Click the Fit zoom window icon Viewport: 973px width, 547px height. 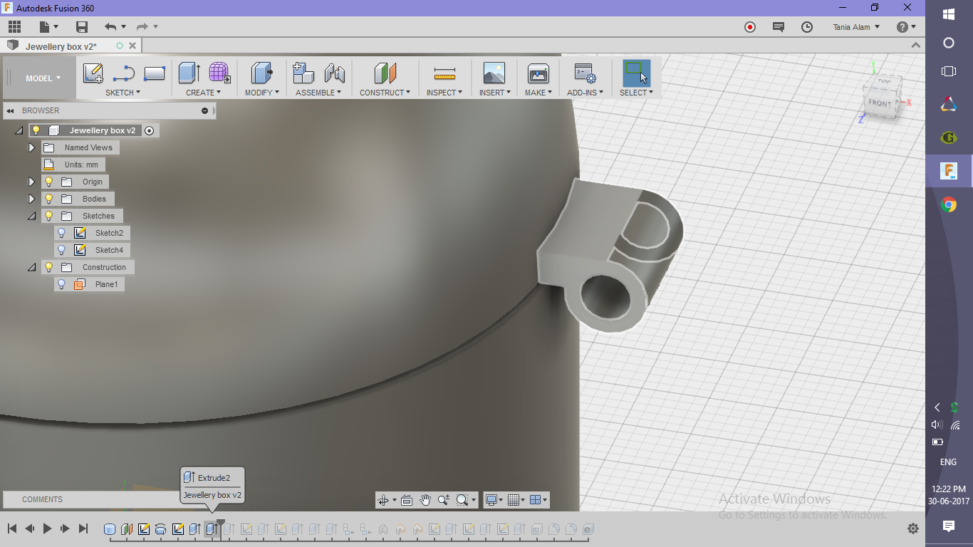(x=462, y=500)
